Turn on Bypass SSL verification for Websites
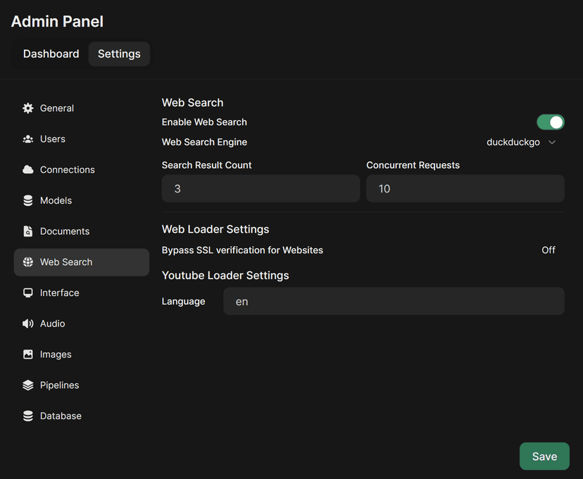583x479 pixels. click(x=548, y=250)
